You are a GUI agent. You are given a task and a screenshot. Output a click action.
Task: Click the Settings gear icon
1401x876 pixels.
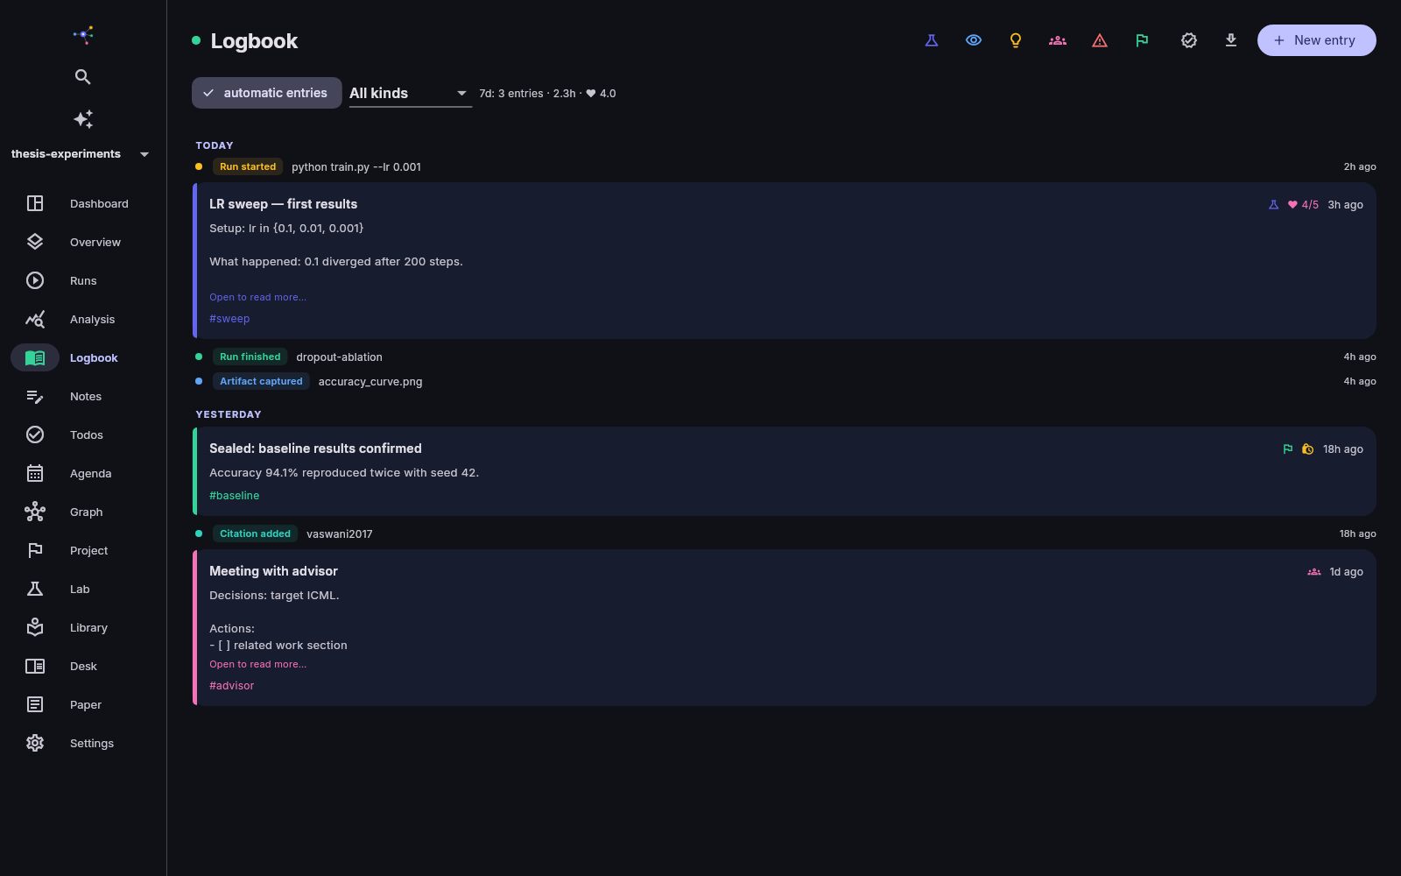[35, 743]
